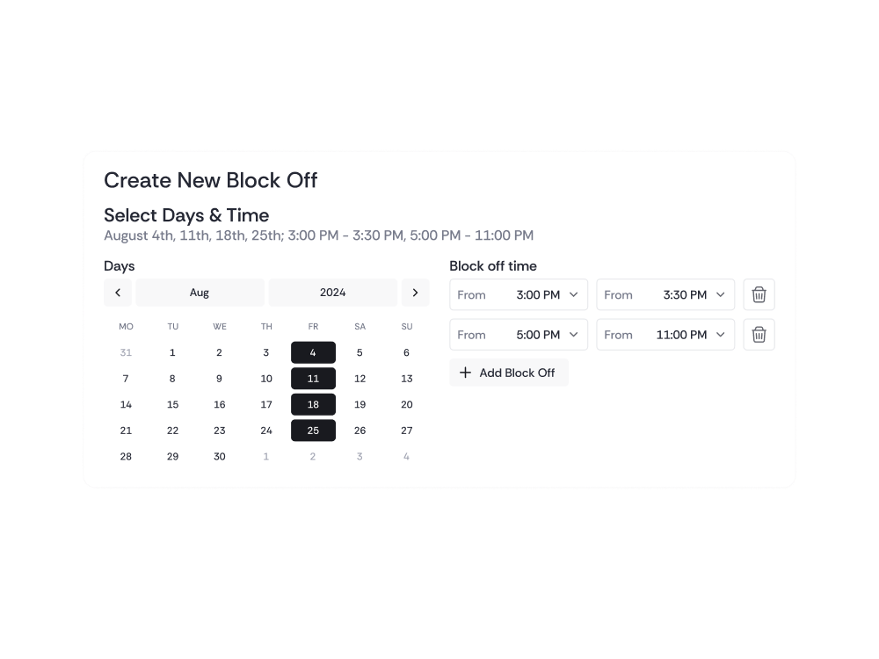Click the right arrow to view September
The height and width of the screenshot is (659, 879).
point(415,292)
